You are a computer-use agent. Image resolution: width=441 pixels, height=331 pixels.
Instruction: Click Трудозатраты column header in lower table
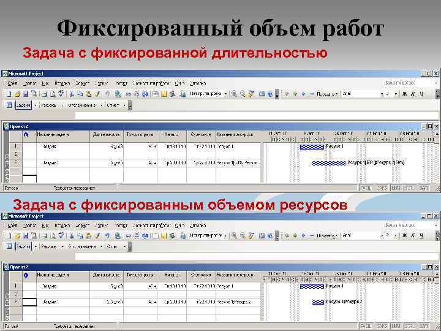pyautogui.click(x=140, y=275)
